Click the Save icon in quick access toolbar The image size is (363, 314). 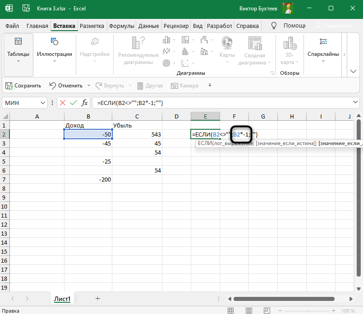[9, 85]
